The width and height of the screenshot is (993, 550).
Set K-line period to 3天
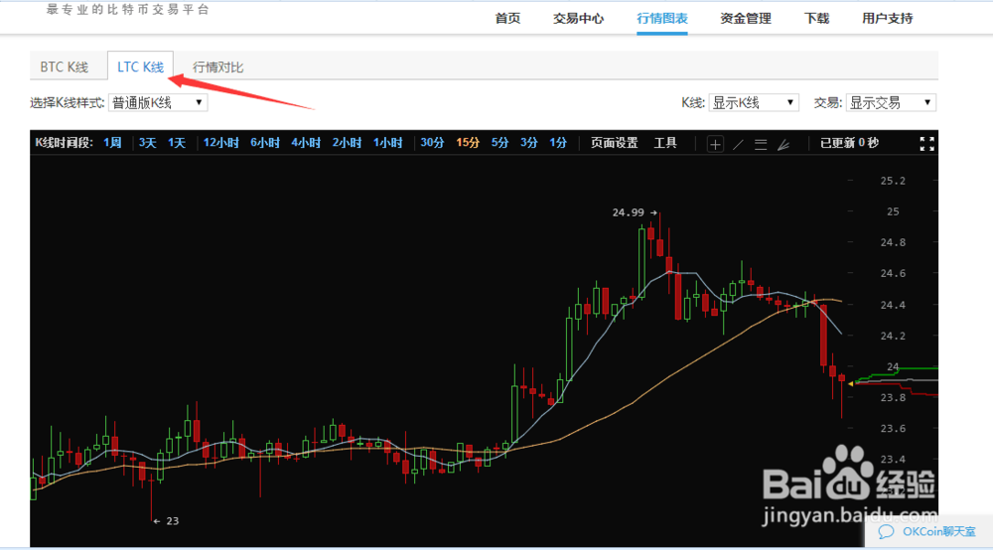pyautogui.click(x=147, y=143)
